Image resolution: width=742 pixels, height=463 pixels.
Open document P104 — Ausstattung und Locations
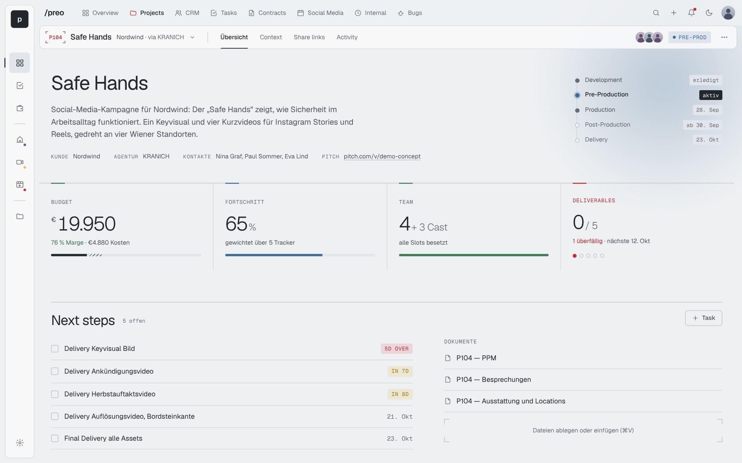click(x=583, y=401)
